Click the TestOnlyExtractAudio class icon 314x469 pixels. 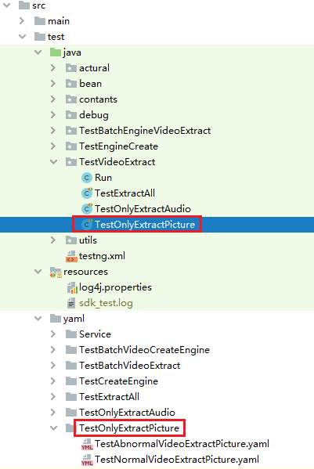click(87, 209)
